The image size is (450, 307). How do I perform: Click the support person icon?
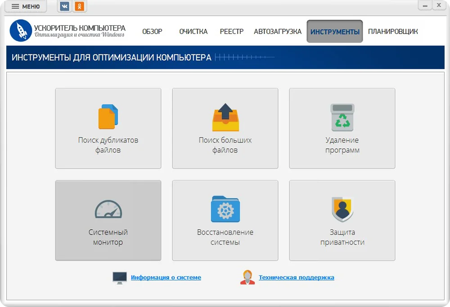pyautogui.click(x=247, y=277)
